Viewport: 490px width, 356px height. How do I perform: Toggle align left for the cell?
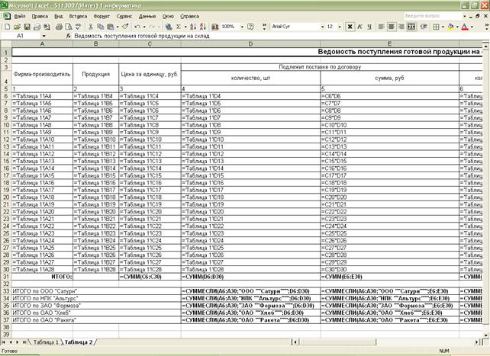click(x=382, y=26)
